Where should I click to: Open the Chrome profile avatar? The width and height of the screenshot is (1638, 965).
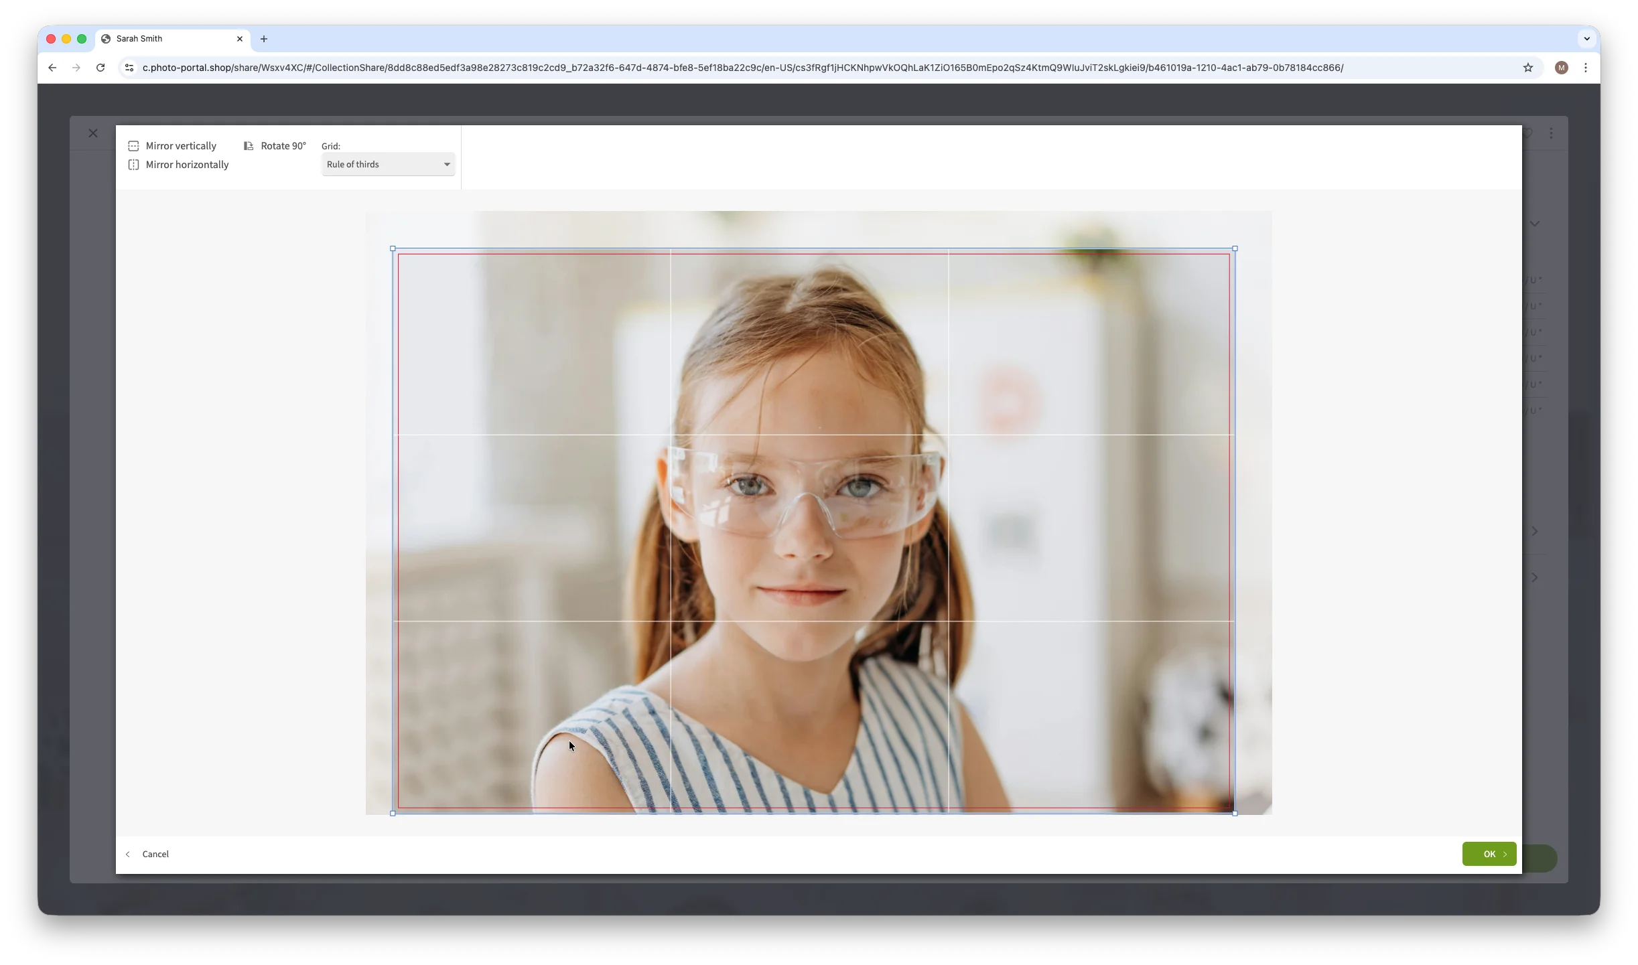coord(1561,68)
